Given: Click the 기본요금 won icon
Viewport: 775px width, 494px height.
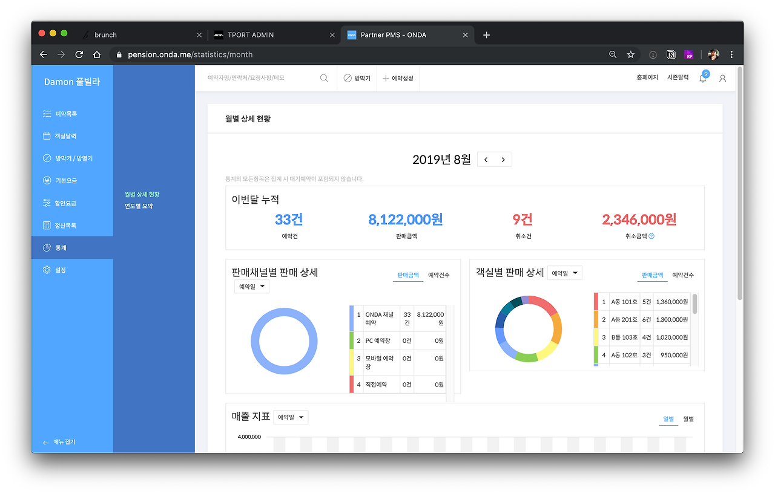Looking at the screenshot, I should (x=47, y=181).
